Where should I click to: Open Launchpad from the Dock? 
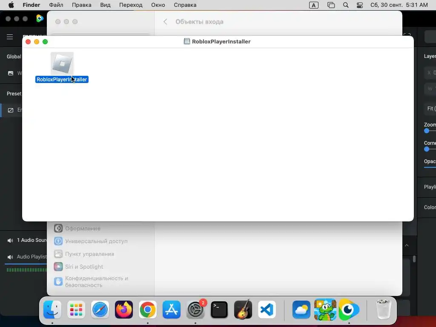point(76,310)
